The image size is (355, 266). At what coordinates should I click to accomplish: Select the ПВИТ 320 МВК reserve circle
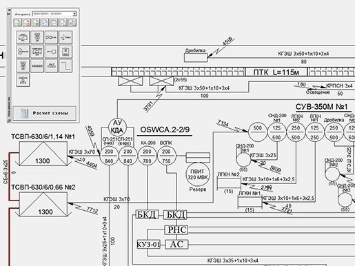198,174
